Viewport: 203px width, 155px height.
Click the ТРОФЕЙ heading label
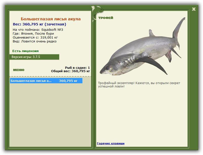106,18
